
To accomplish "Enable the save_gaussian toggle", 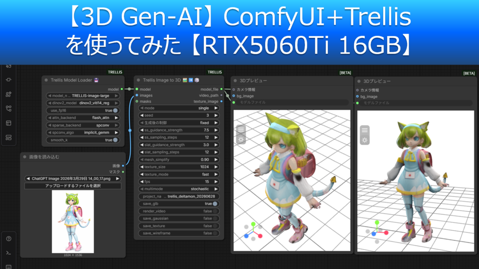I will click(x=215, y=219).
